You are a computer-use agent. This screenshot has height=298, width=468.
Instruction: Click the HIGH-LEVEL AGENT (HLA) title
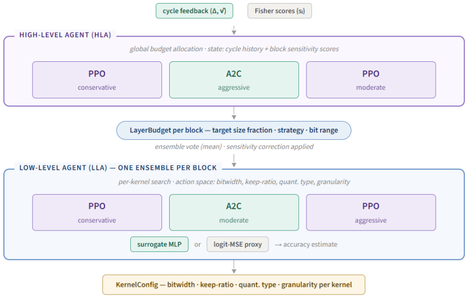point(65,35)
